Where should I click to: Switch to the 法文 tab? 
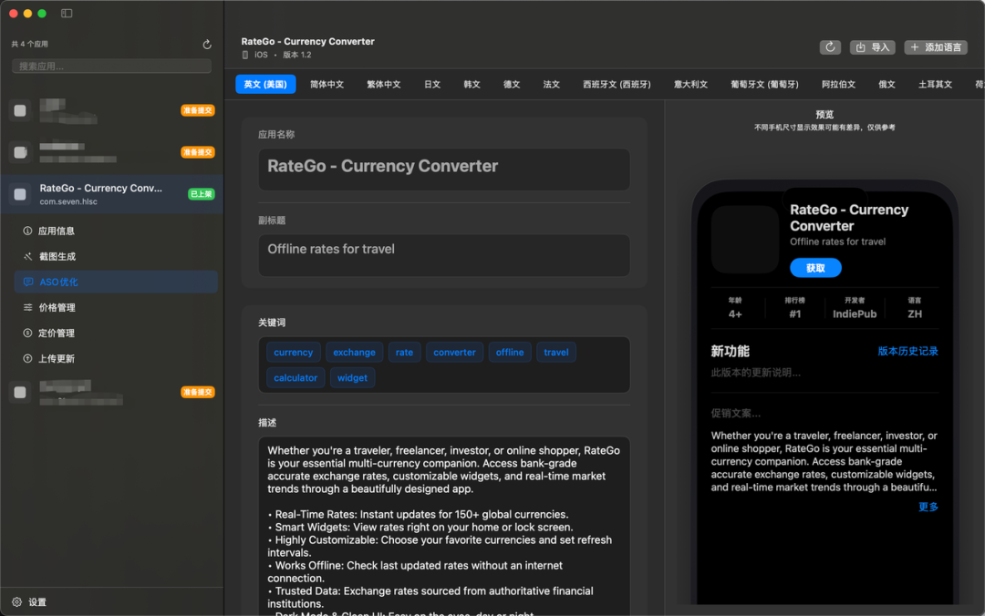tap(551, 84)
